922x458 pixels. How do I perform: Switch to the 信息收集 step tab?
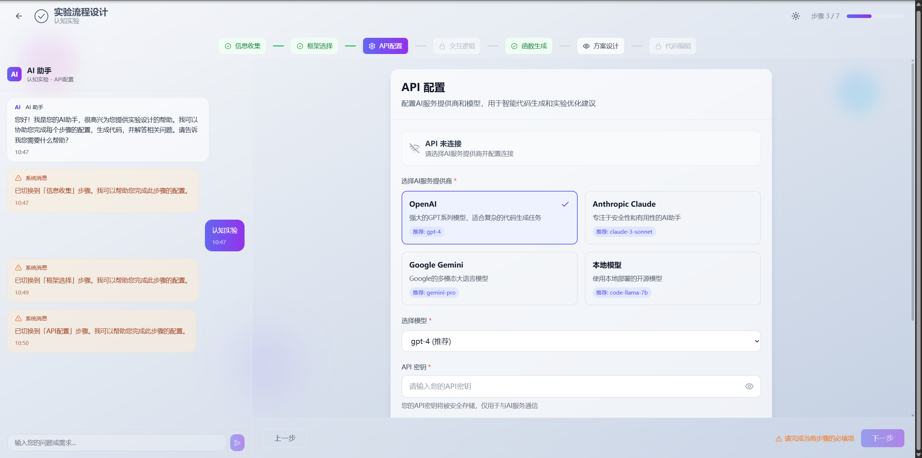click(242, 46)
